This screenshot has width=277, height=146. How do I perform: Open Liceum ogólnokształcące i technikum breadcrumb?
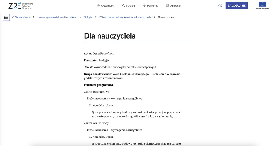click(57, 17)
